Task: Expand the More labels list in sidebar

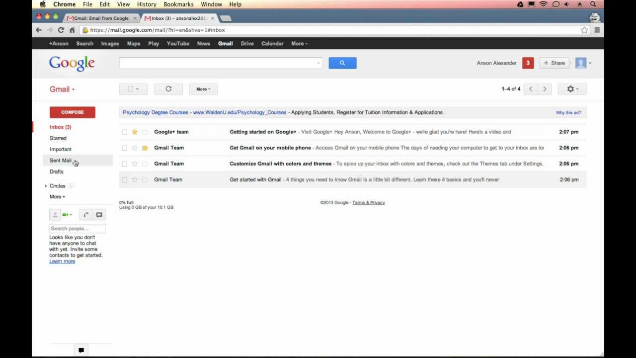Action: [57, 197]
